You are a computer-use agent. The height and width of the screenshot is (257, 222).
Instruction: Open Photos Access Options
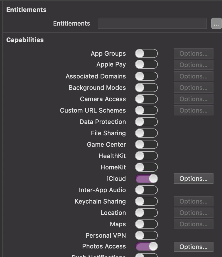point(193,247)
